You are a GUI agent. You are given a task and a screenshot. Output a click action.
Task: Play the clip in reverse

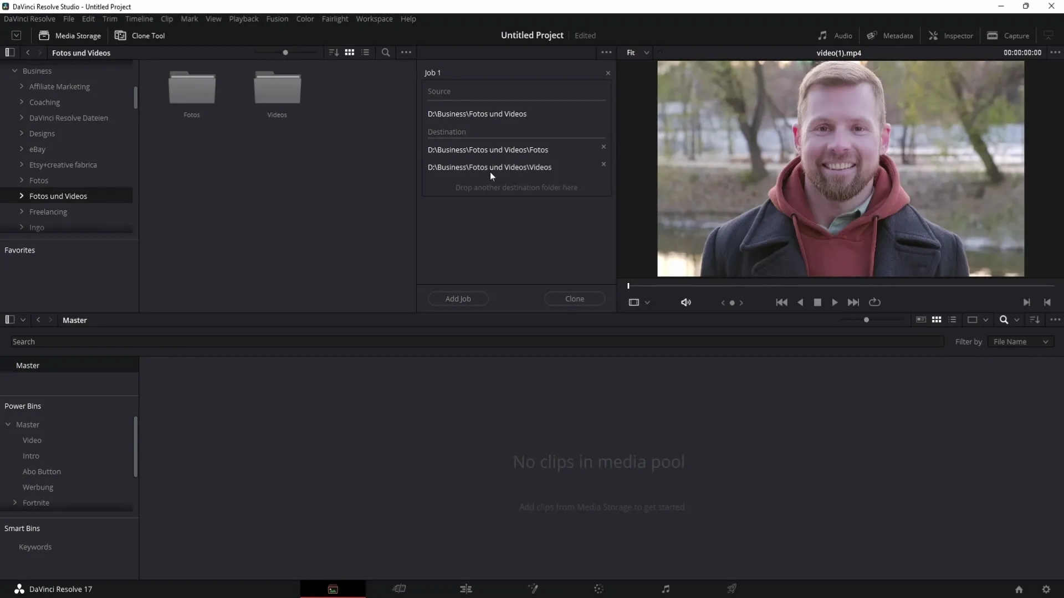(800, 302)
